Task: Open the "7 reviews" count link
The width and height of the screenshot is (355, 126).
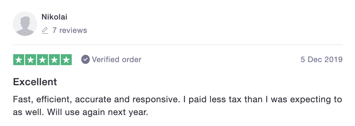Action: click(70, 30)
